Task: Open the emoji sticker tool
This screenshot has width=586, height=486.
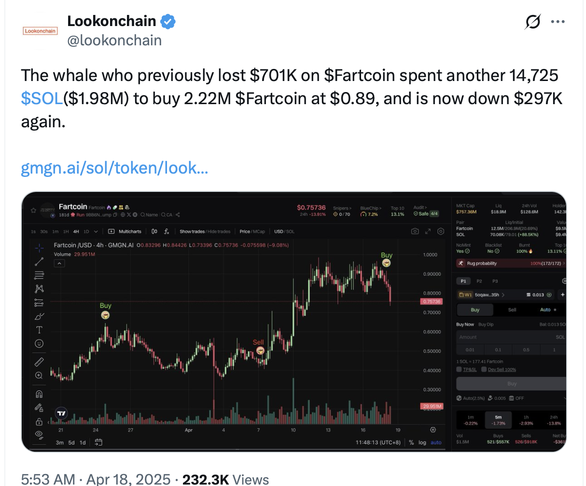Action: click(39, 344)
